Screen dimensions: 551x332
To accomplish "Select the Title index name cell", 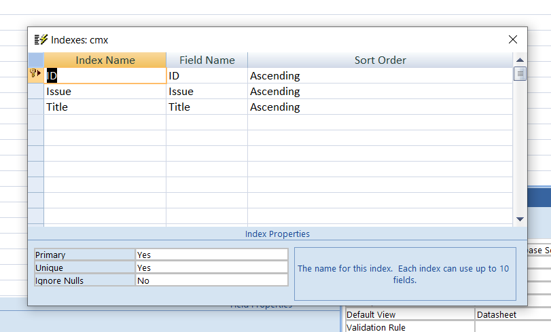I will click(x=105, y=107).
